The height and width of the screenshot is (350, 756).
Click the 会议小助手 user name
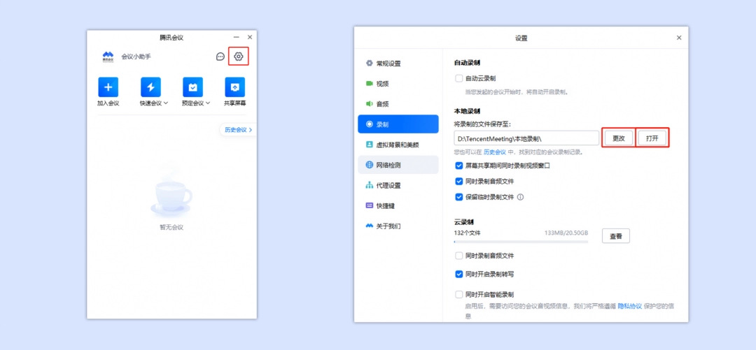coord(136,57)
